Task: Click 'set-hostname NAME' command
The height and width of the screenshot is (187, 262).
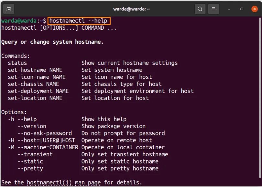Action: coord(35,70)
